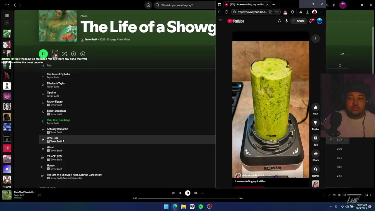
Task: Open Spotify from the Windows taskbar
Action: click(x=201, y=207)
